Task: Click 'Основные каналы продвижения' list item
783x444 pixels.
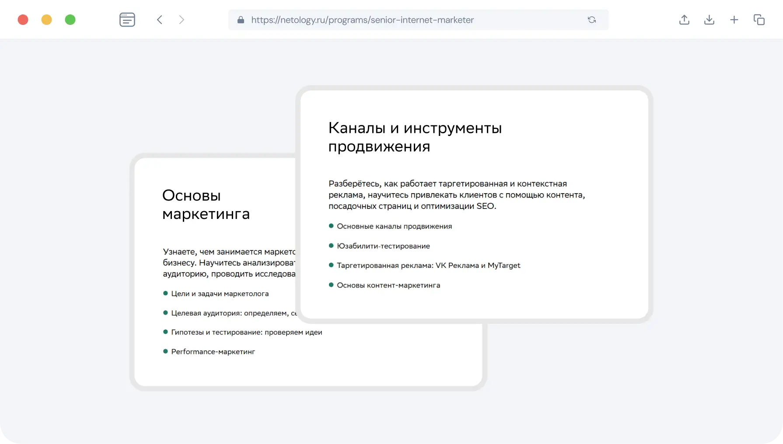Action: tap(394, 226)
